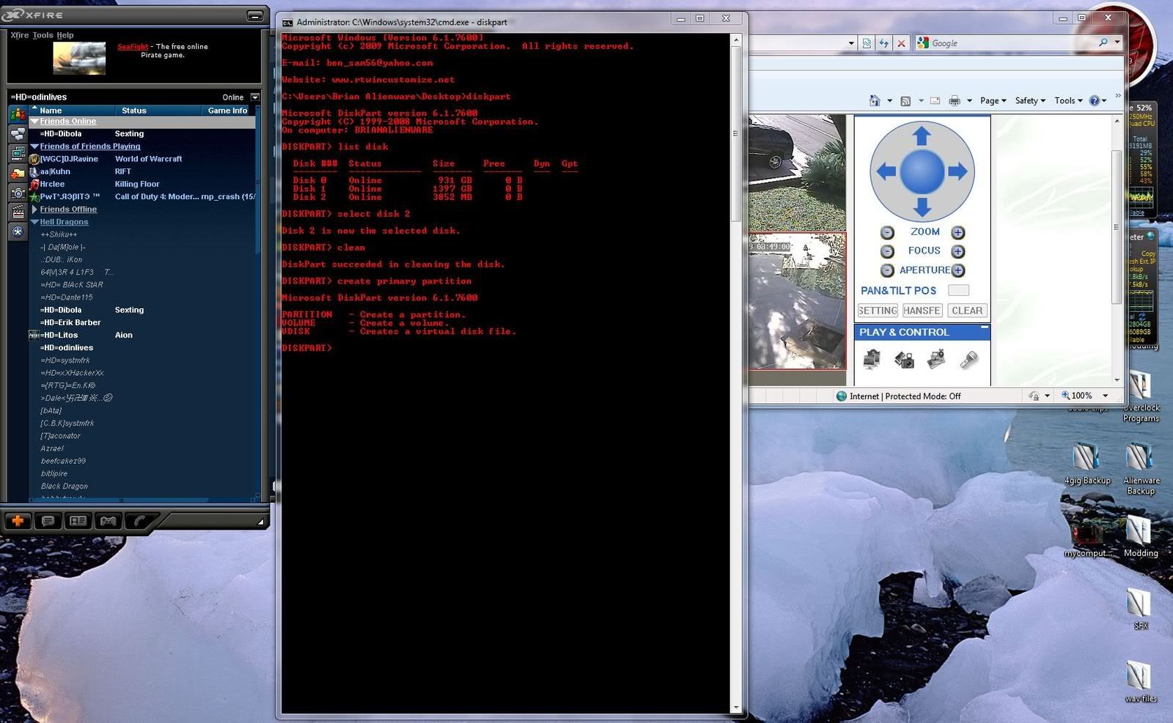This screenshot has height=723, width=1173.
Task: Click the camera snapshot icon in Play & Control
Action: (x=904, y=359)
